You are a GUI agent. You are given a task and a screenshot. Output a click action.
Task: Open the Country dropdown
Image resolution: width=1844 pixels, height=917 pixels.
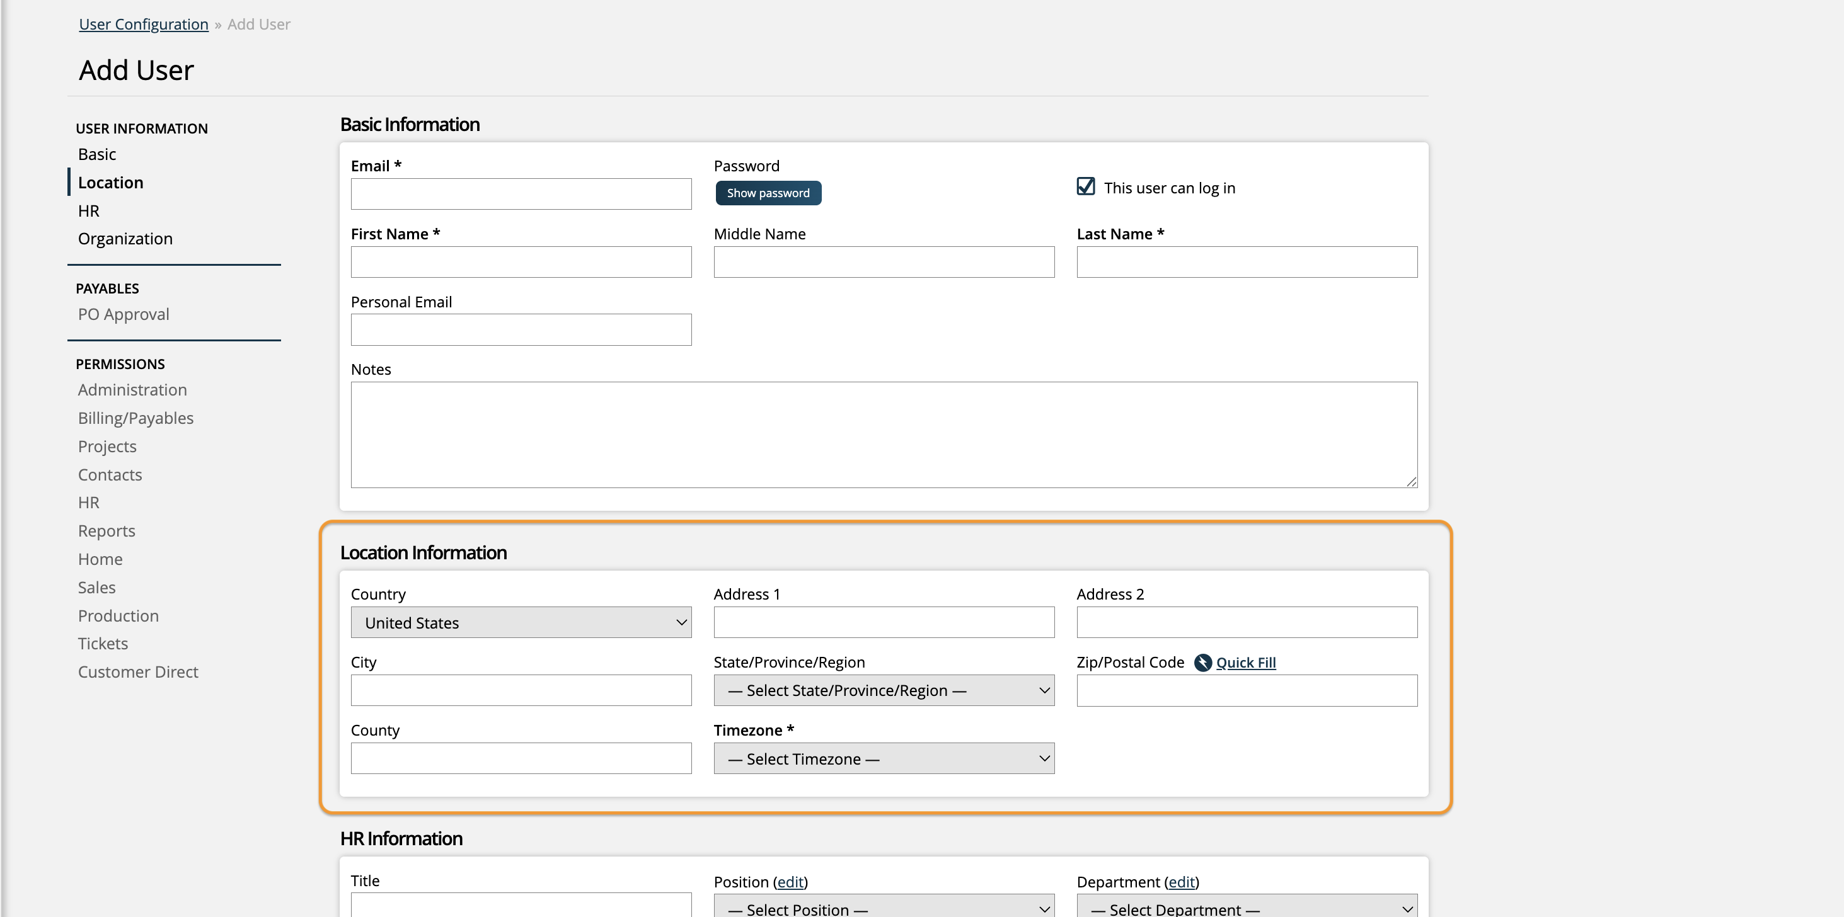point(521,622)
